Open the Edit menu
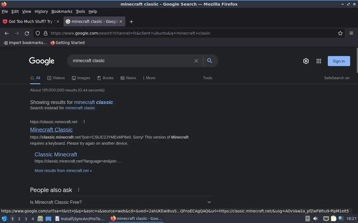358x223 pixels. (x=15, y=11)
